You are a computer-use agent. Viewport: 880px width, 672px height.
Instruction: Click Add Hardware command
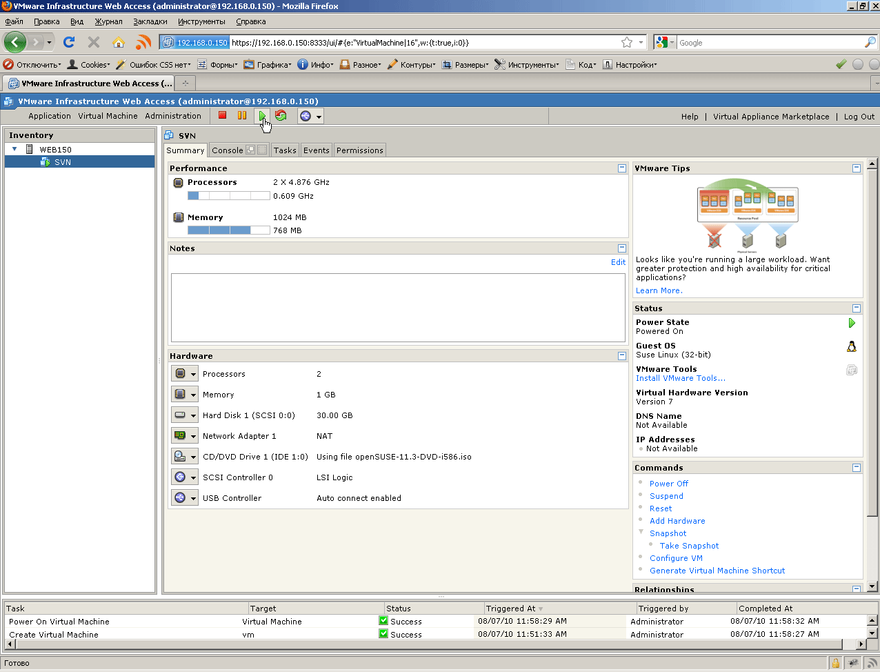point(677,521)
